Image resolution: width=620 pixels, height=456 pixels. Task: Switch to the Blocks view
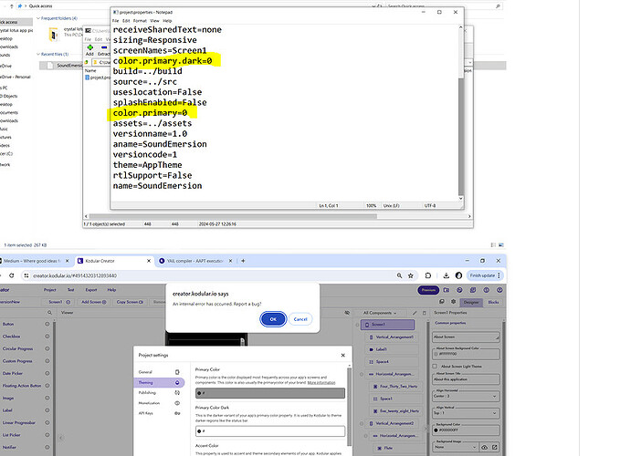(493, 302)
